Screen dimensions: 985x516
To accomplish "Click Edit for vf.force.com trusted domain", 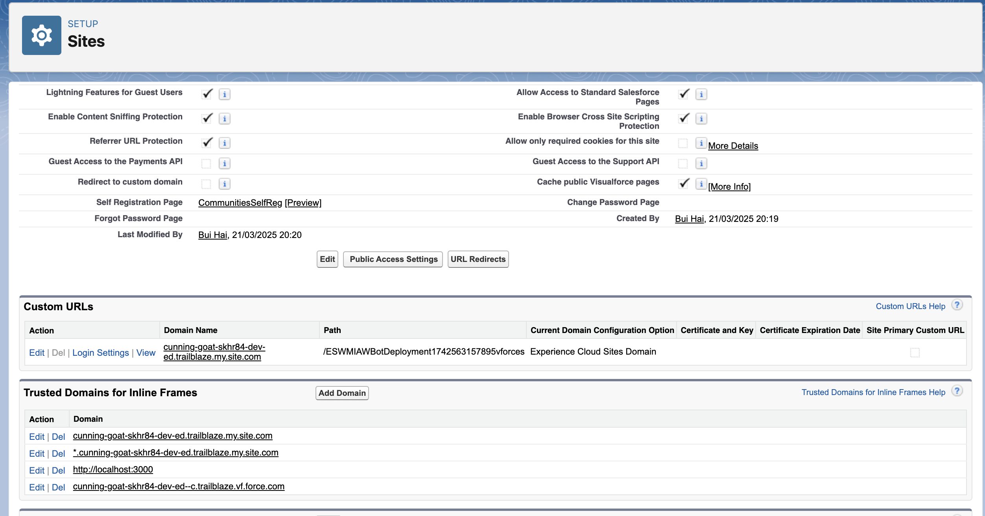I will (37, 487).
